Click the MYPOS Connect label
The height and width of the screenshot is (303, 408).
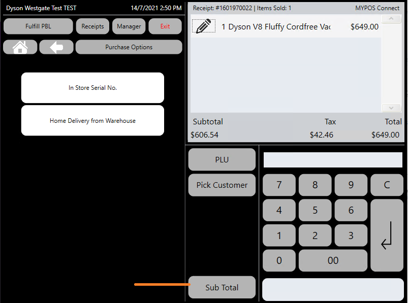pyautogui.click(x=378, y=8)
